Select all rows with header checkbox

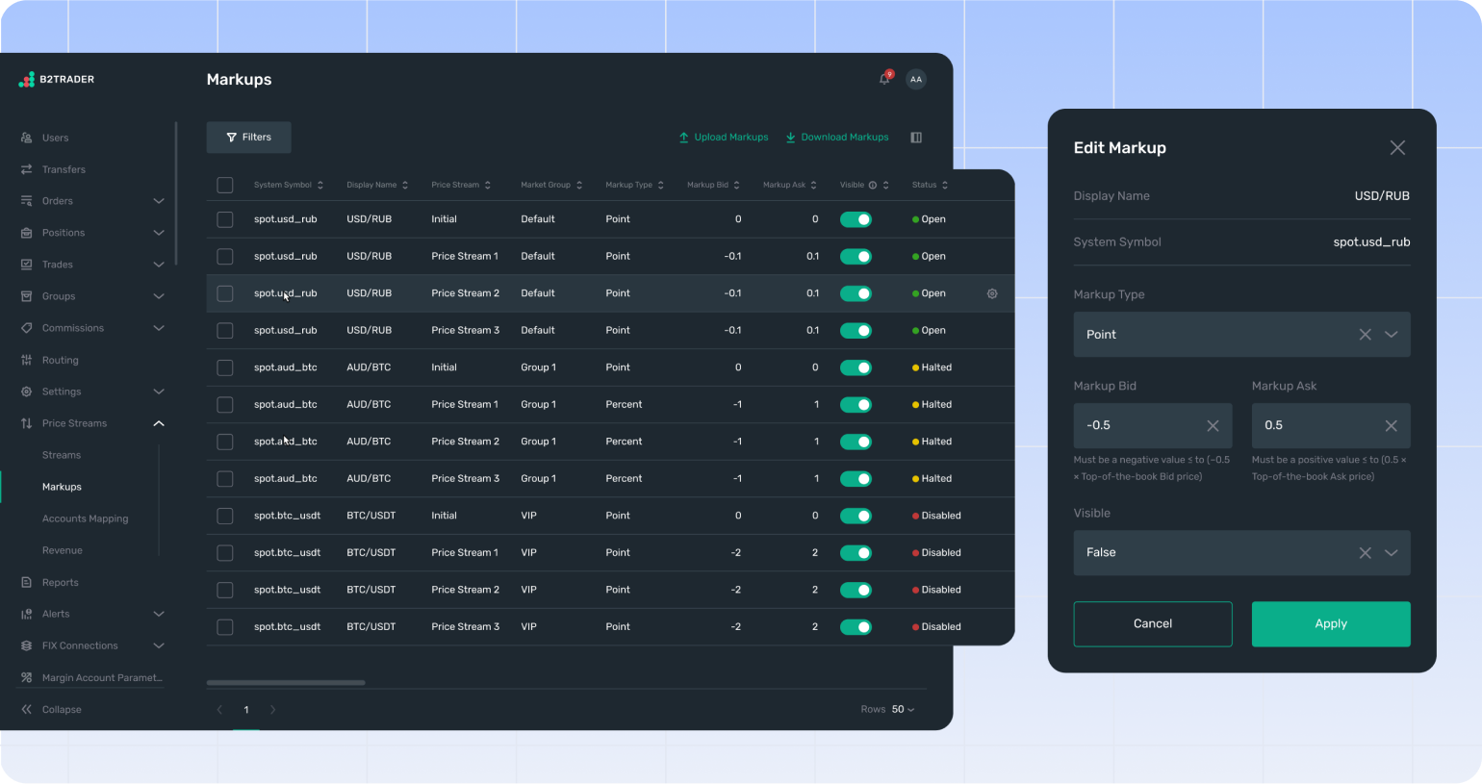(225, 185)
